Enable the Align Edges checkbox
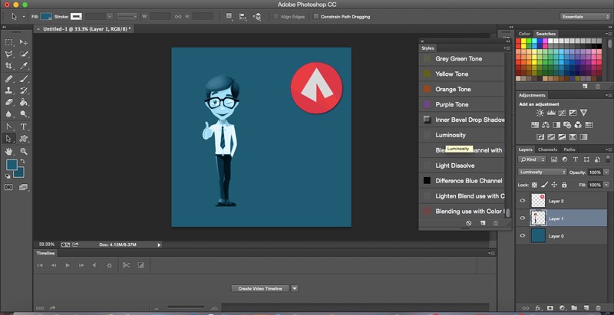The height and width of the screenshot is (315, 614). (x=276, y=17)
